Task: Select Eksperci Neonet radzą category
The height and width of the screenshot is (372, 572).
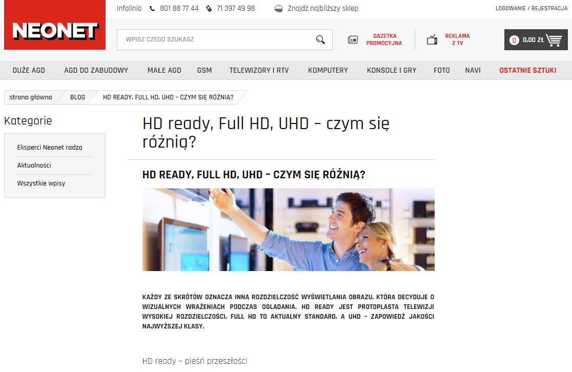Action: [x=49, y=148]
